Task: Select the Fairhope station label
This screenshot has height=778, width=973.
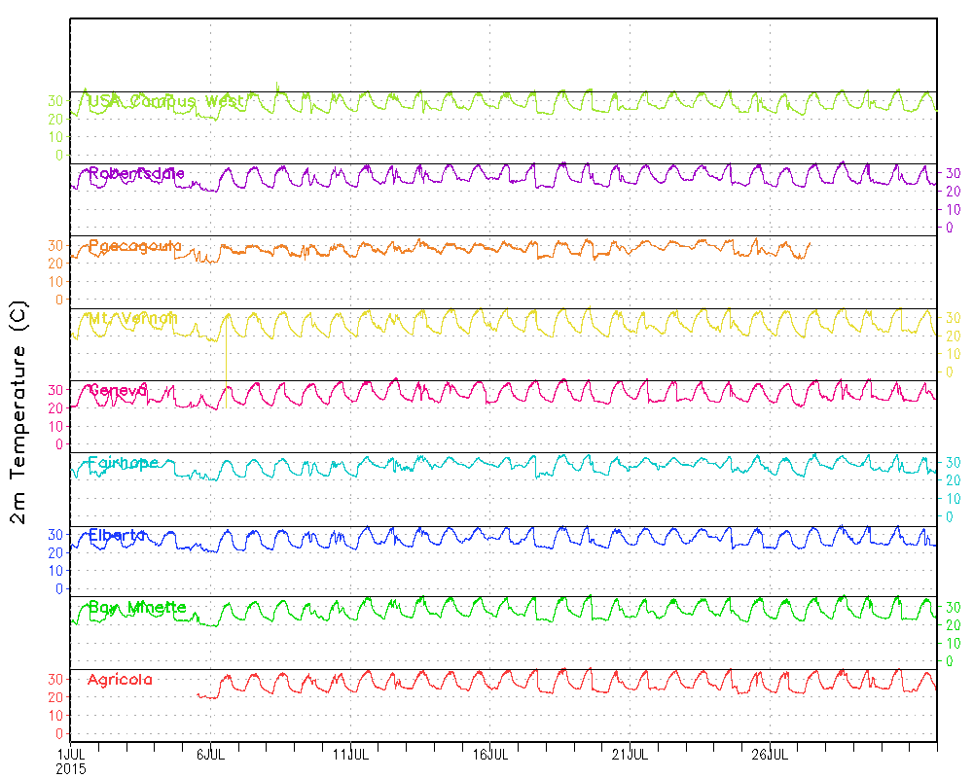Action: (123, 463)
